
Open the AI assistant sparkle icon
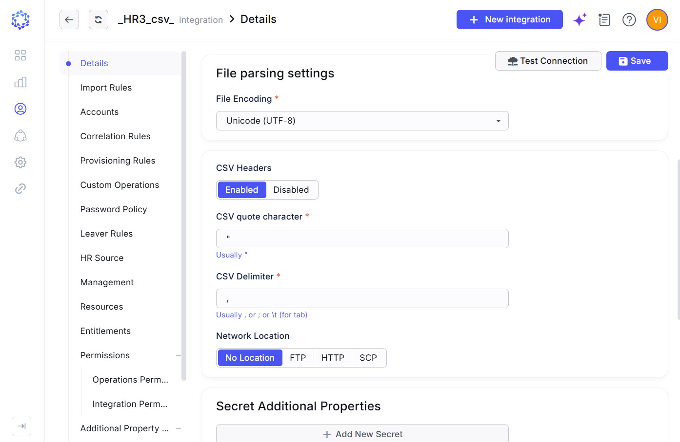click(x=580, y=19)
